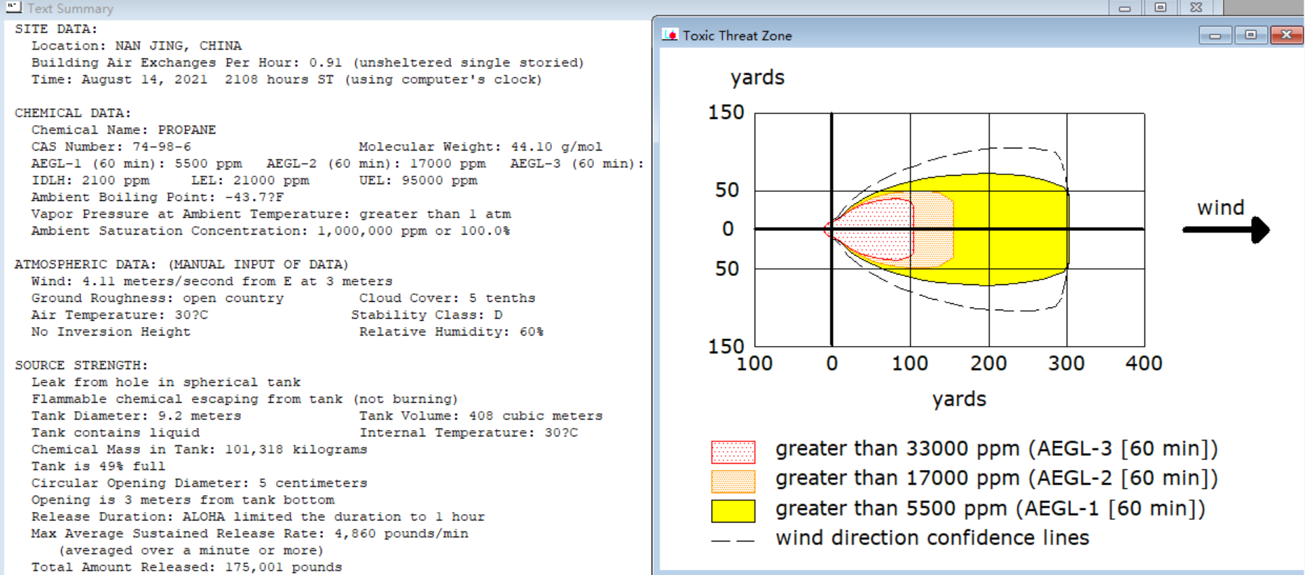This screenshot has width=1305, height=575.
Task: Click the dashed confidence line legend symbol
Action: (733, 541)
